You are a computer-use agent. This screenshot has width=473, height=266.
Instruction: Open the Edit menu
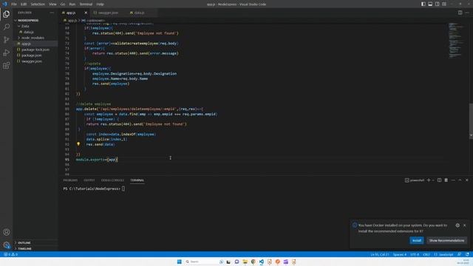(24, 4)
